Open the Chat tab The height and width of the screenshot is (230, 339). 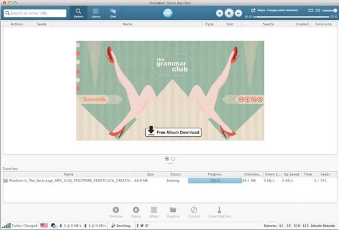113,13
